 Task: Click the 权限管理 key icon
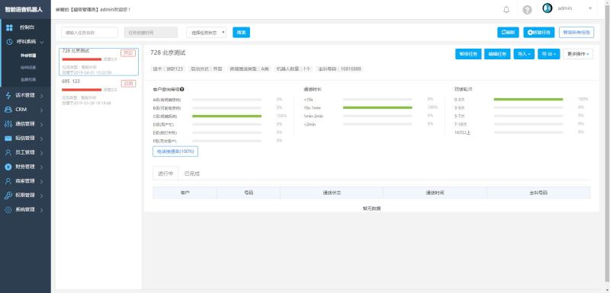(8, 195)
